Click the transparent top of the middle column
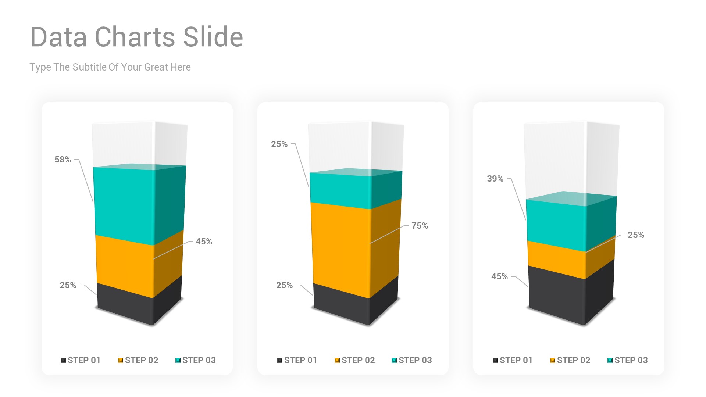The height and width of the screenshot is (397, 706). [x=340, y=147]
